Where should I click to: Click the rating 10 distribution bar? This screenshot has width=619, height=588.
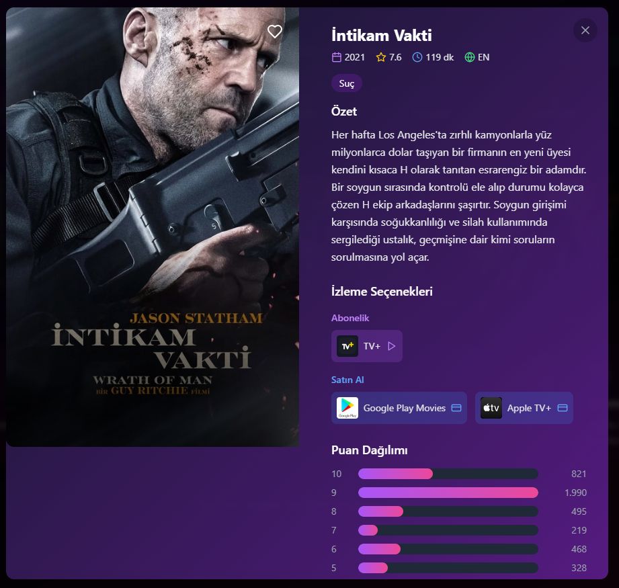click(448, 474)
